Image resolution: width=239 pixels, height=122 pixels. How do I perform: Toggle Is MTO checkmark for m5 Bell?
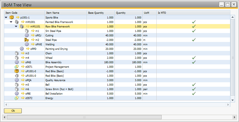point(194,85)
